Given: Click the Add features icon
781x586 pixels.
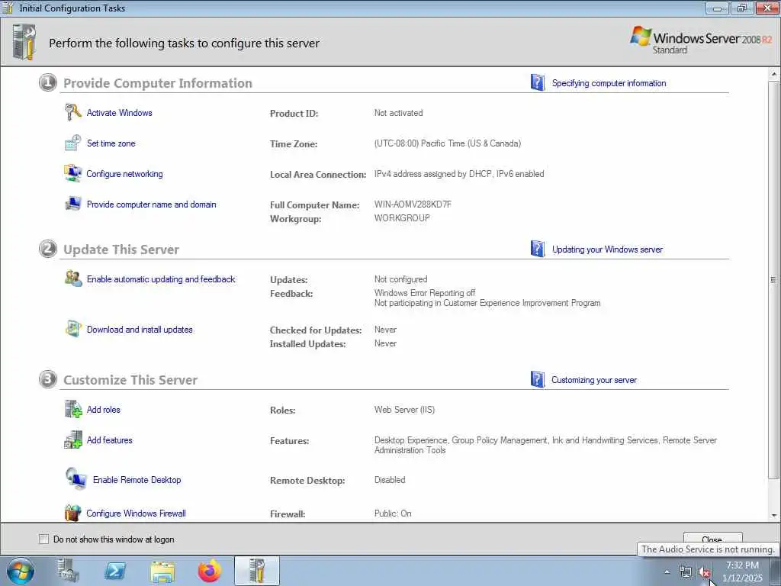Looking at the screenshot, I should tap(72, 439).
